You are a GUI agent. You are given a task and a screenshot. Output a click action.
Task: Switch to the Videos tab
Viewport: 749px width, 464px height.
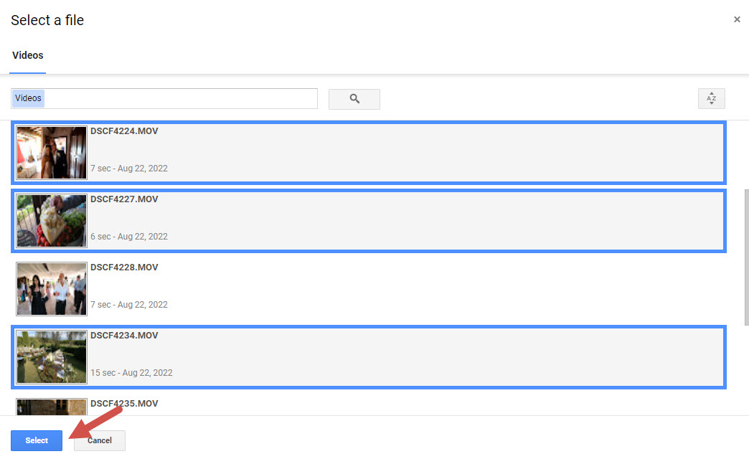coord(27,55)
